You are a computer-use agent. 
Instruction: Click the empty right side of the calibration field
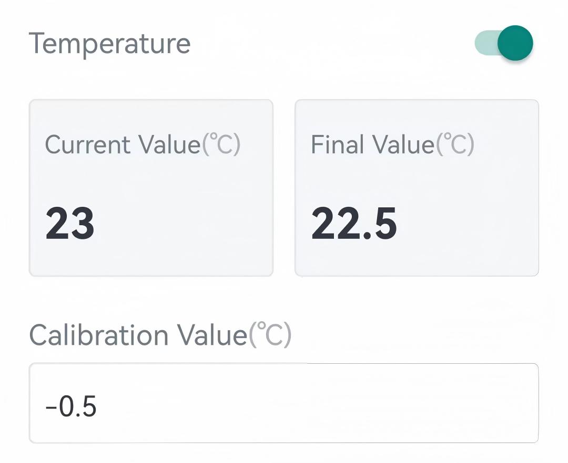(421, 403)
